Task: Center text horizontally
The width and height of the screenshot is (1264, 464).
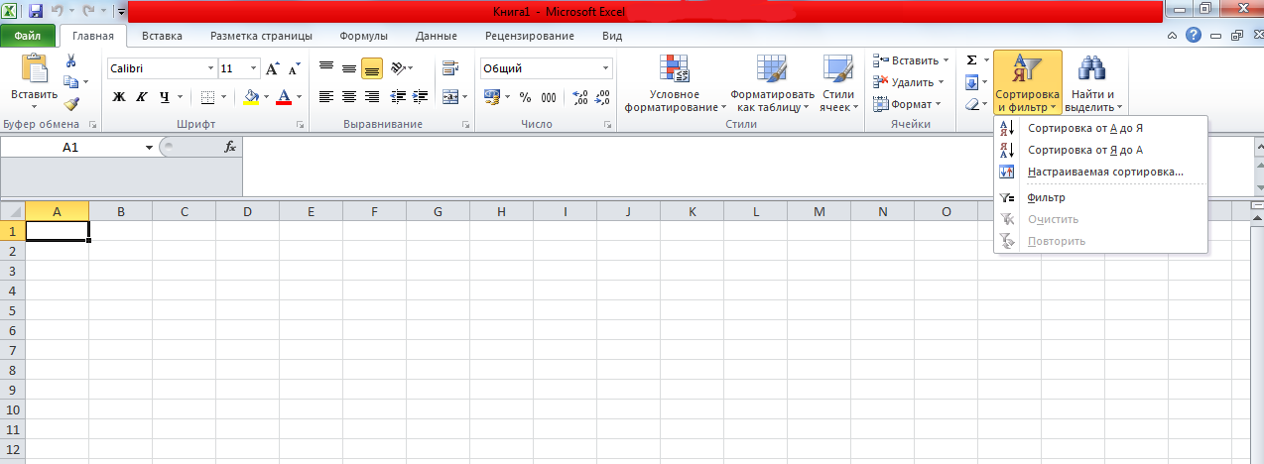Action: pyautogui.click(x=349, y=97)
